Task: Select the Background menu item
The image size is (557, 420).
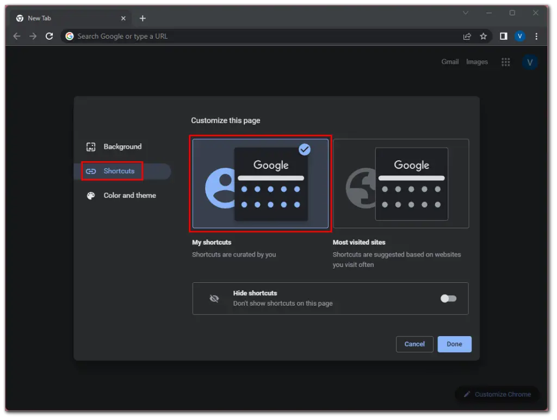Action: [122, 147]
